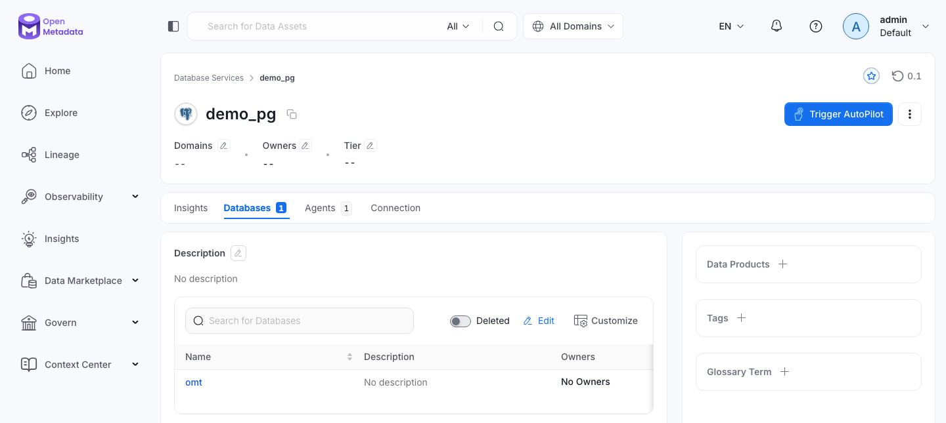Image resolution: width=946 pixels, height=423 pixels.
Task: Collapse the sidebar with the panel icon
Action: [x=173, y=26]
